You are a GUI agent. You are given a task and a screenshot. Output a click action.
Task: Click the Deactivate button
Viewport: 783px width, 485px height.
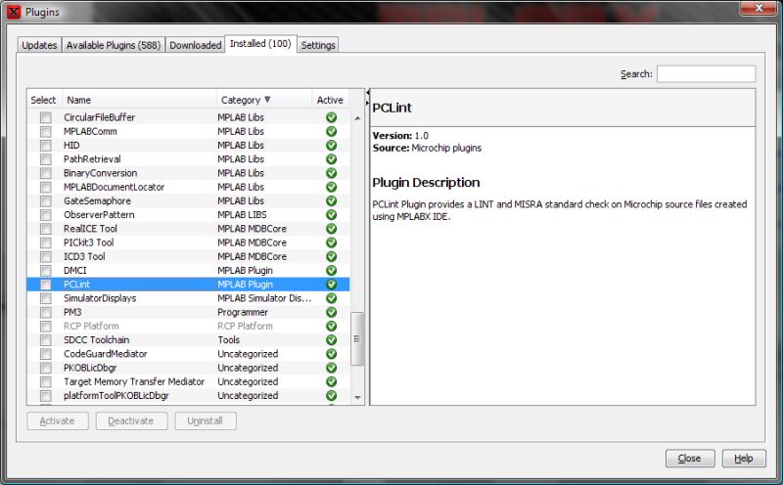(x=131, y=420)
